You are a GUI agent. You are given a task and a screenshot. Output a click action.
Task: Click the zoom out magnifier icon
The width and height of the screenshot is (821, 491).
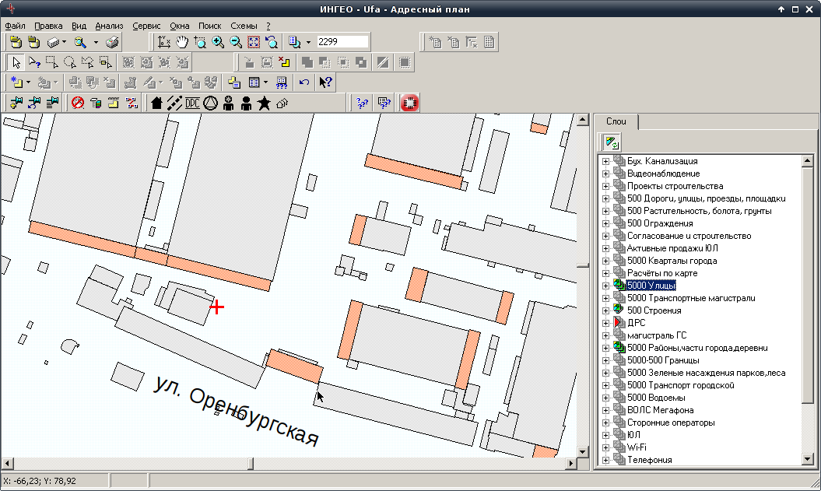236,42
